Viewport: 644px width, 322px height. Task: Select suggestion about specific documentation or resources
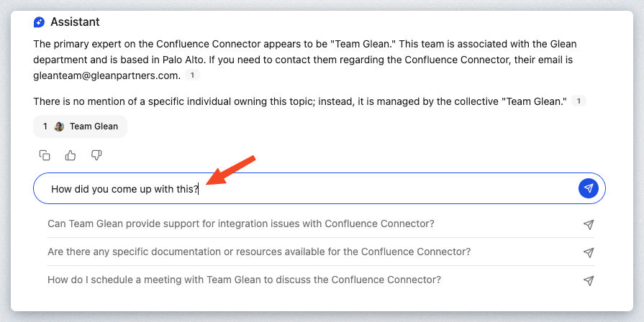259,252
